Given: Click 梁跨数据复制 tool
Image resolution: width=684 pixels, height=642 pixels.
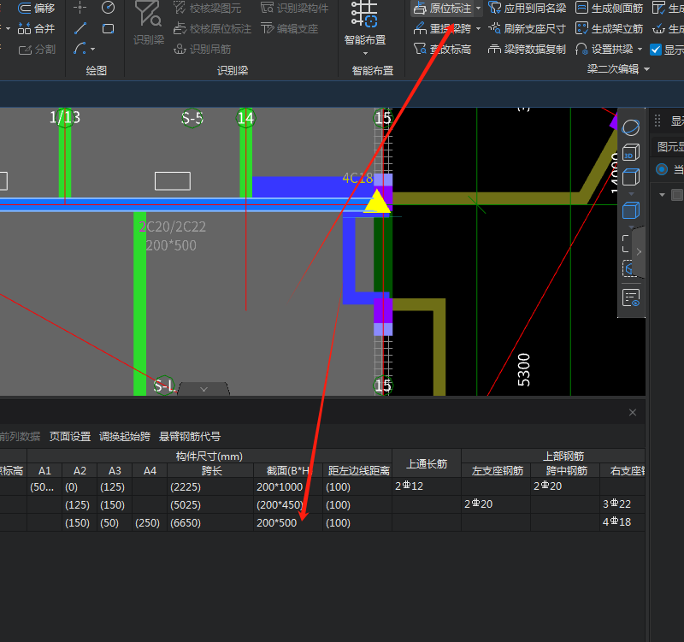Looking at the screenshot, I should (x=527, y=50).
